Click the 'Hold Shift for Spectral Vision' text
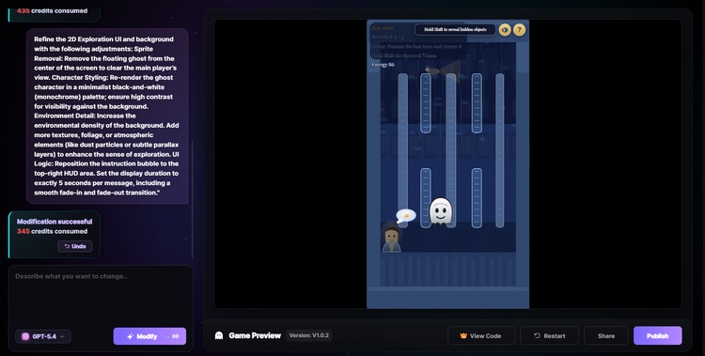The height and width of the screenshot is (356, 705). (x=404, y=55)
